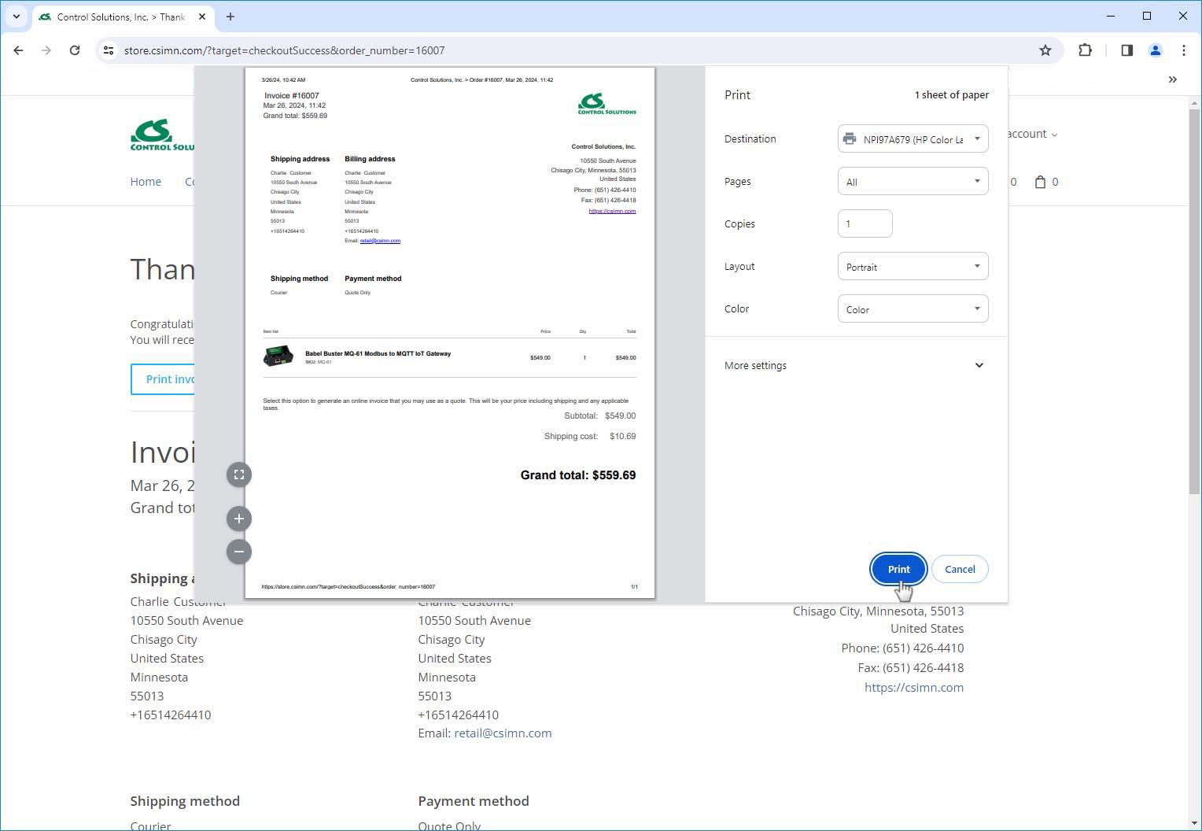Image resolution: width=1202 pixels, height=831 pixels.
Task: Open the Color mode dropdown
Action: [x=913, y=309]
